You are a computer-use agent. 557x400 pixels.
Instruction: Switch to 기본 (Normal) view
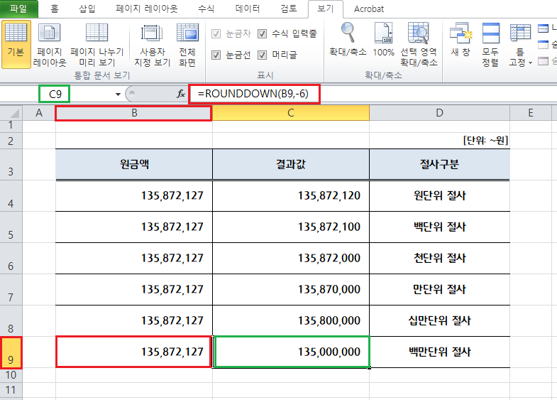(x=16, y=44)
